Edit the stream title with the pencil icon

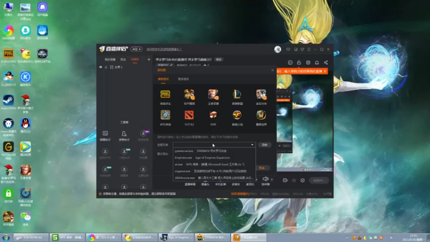tap(171, 65)
